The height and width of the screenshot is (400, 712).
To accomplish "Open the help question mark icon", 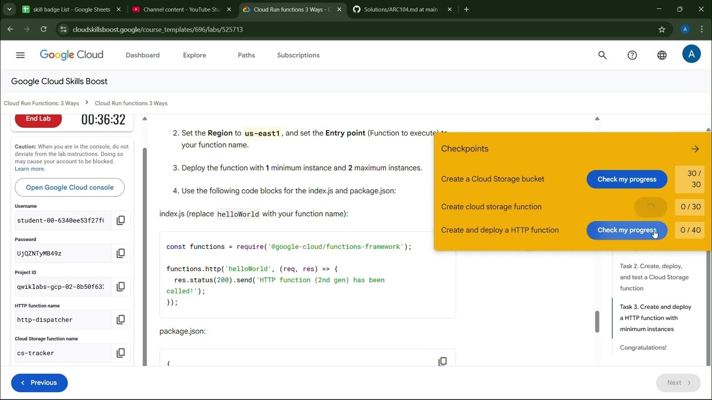I will point(632,55).
